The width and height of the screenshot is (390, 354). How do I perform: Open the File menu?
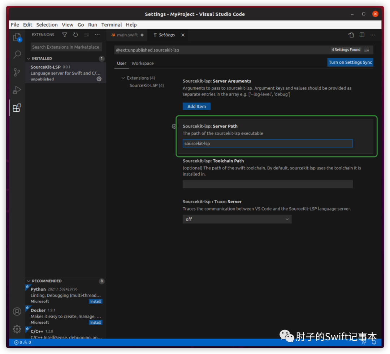click(15, 25)
